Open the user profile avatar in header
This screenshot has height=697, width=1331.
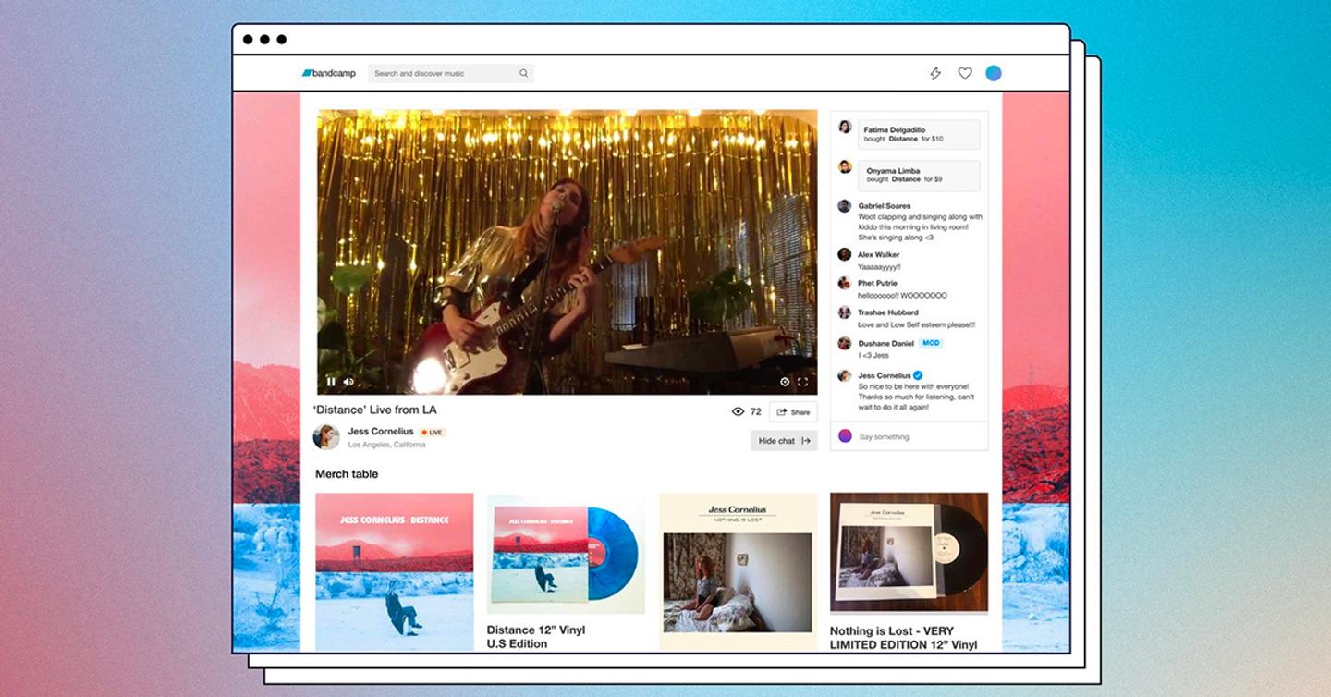coord(994,73)
